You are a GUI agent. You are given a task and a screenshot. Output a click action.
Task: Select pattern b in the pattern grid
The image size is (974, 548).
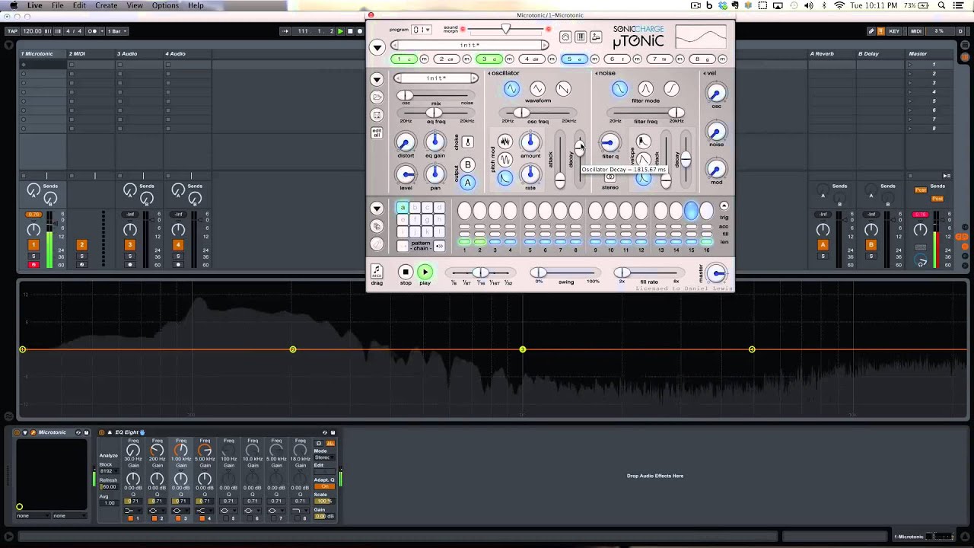click(415, 208)
